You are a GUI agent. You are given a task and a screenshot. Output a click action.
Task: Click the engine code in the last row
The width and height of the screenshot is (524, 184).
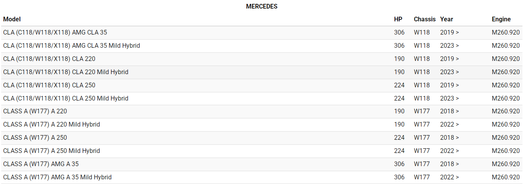click(505, 177)
